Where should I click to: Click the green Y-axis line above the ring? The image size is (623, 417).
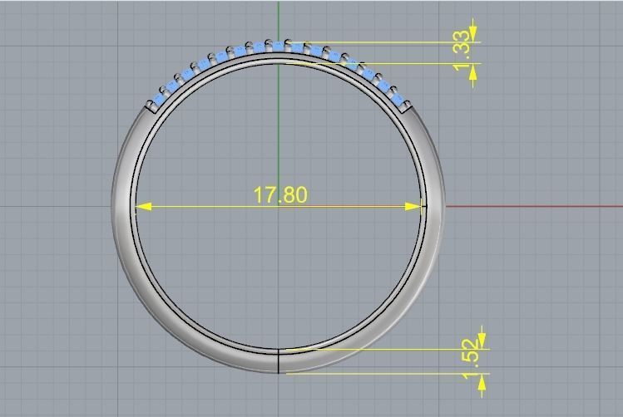point(279,20)
